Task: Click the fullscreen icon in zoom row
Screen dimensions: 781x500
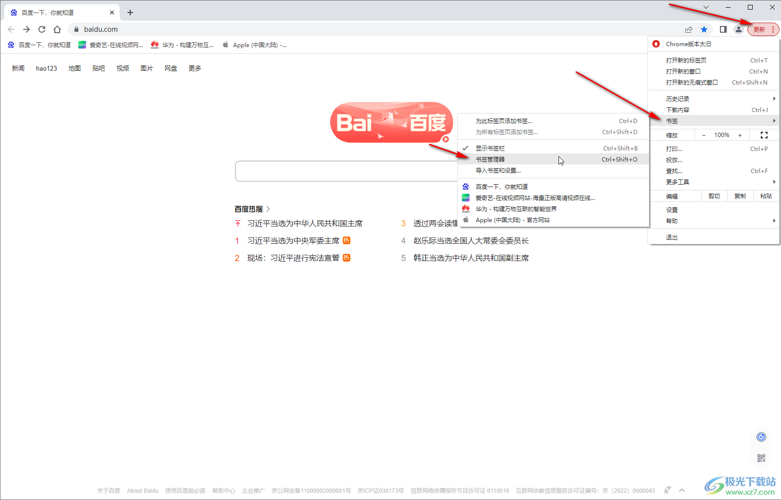Action: click(x=764, y=135)
